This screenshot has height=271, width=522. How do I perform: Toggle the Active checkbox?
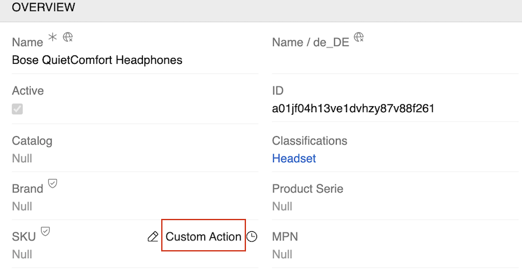(x=18, y=109)
